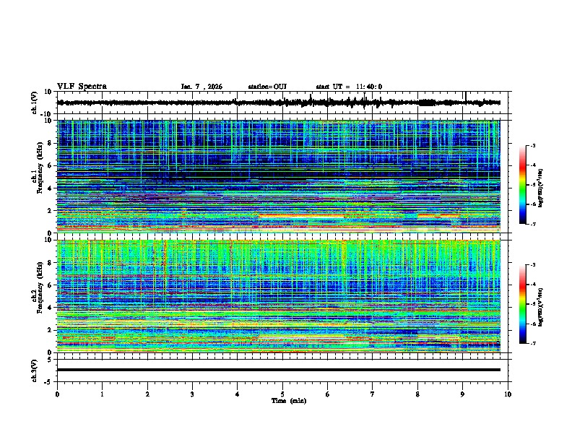Image resolution: width=572 pixels, height=442 pixels.
Task: Click the "-7" label on ch.1 colorbar
Action: [x=533, y=224]
